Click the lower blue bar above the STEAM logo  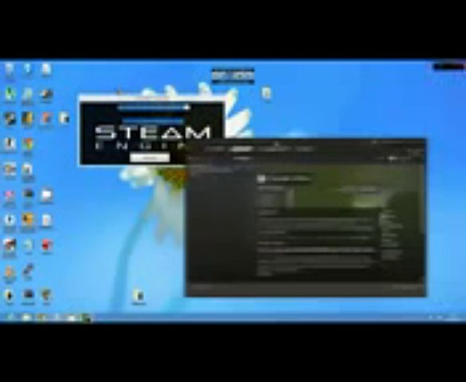point(153,121)
